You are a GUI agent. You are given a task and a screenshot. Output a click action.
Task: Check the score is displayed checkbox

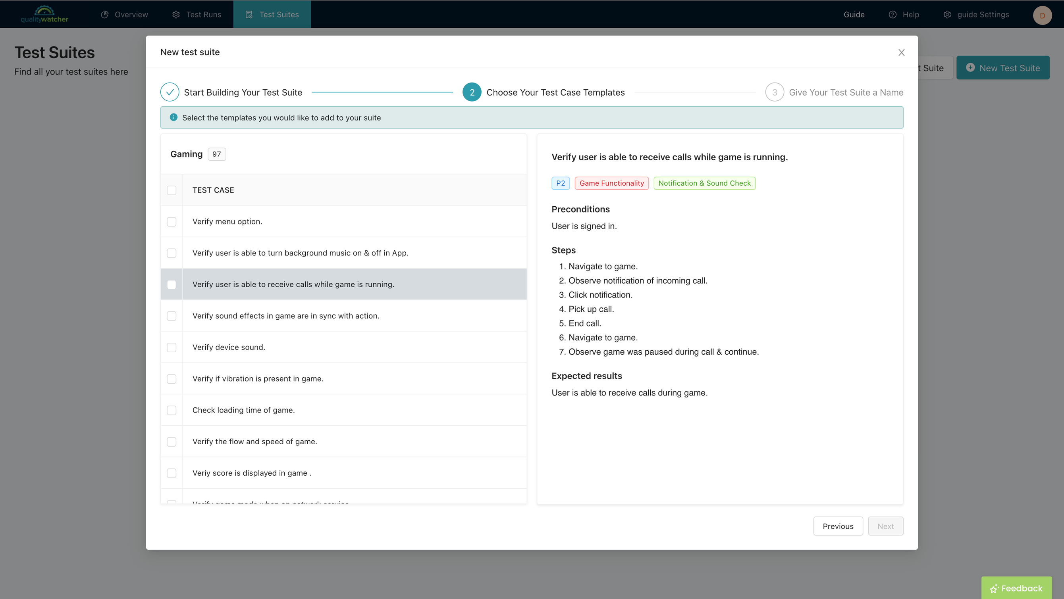[172, 473]
